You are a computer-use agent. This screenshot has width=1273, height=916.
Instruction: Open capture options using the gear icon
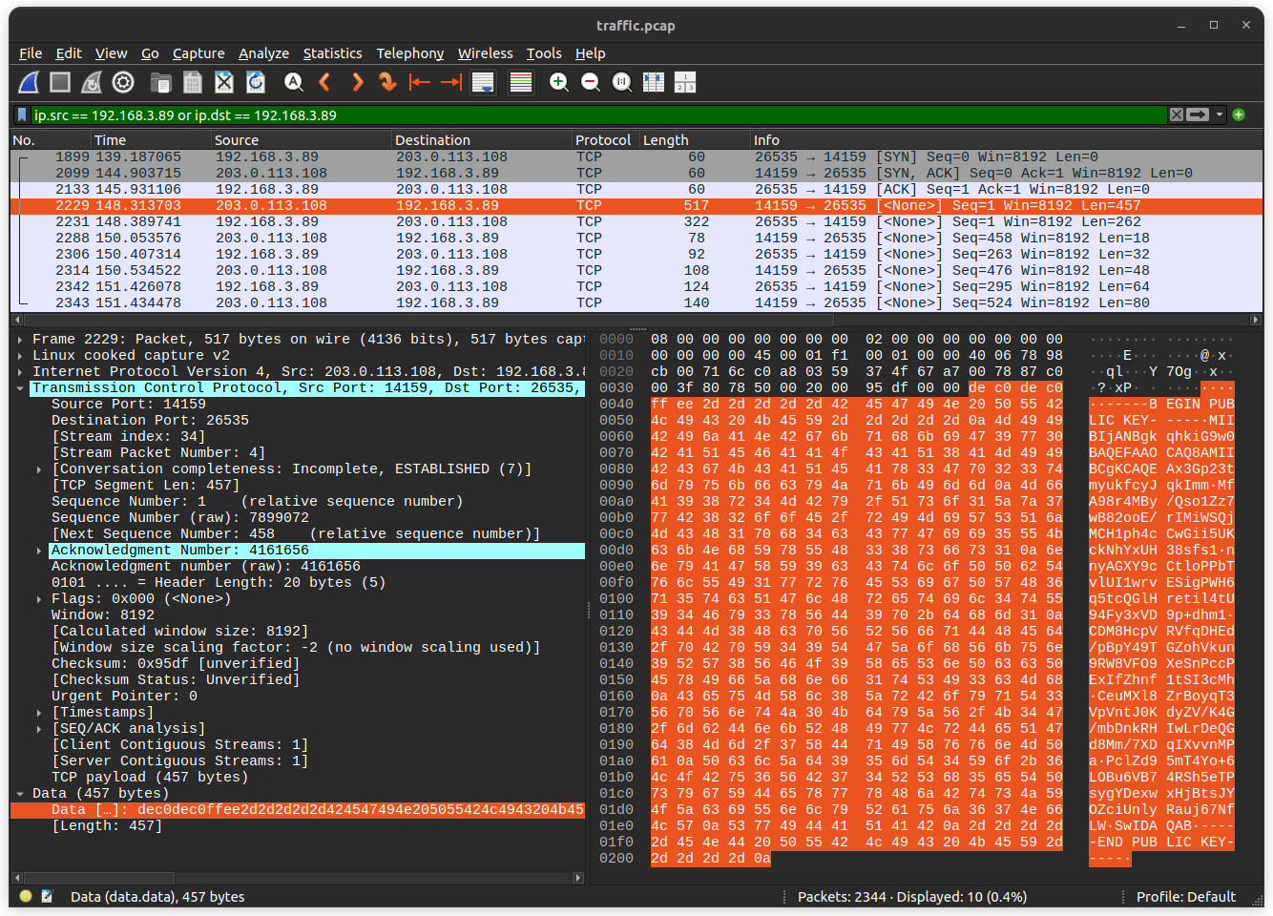point(122,82)
